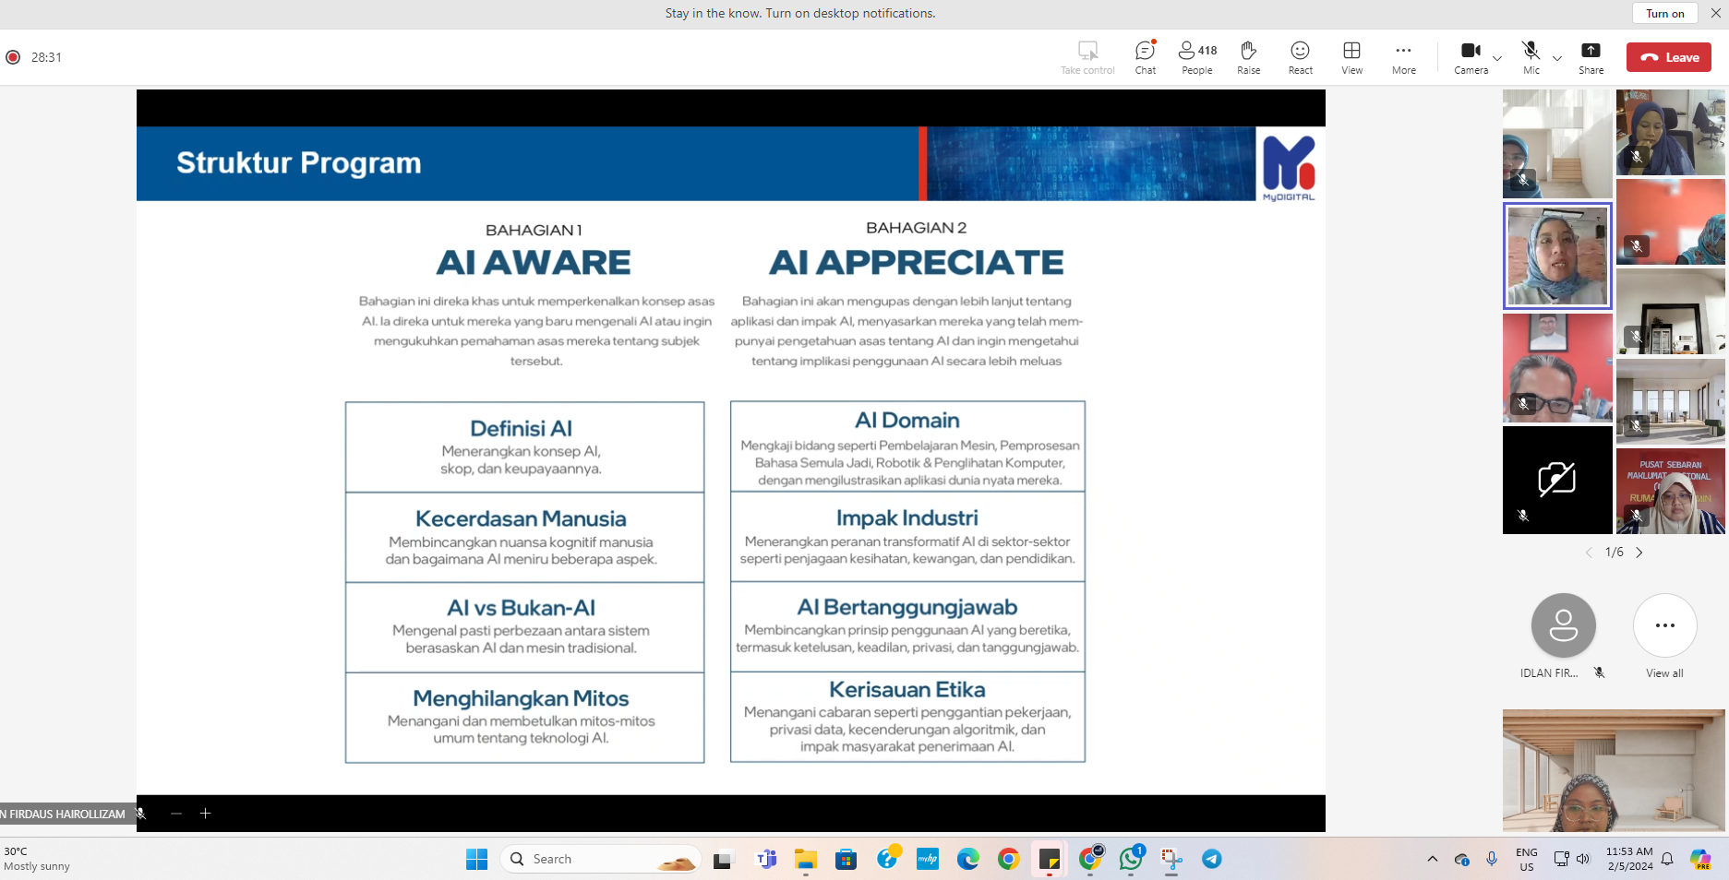The image size is (1729, 880).
Task: Open the More actions menu
Action: tap(1403, 57)
